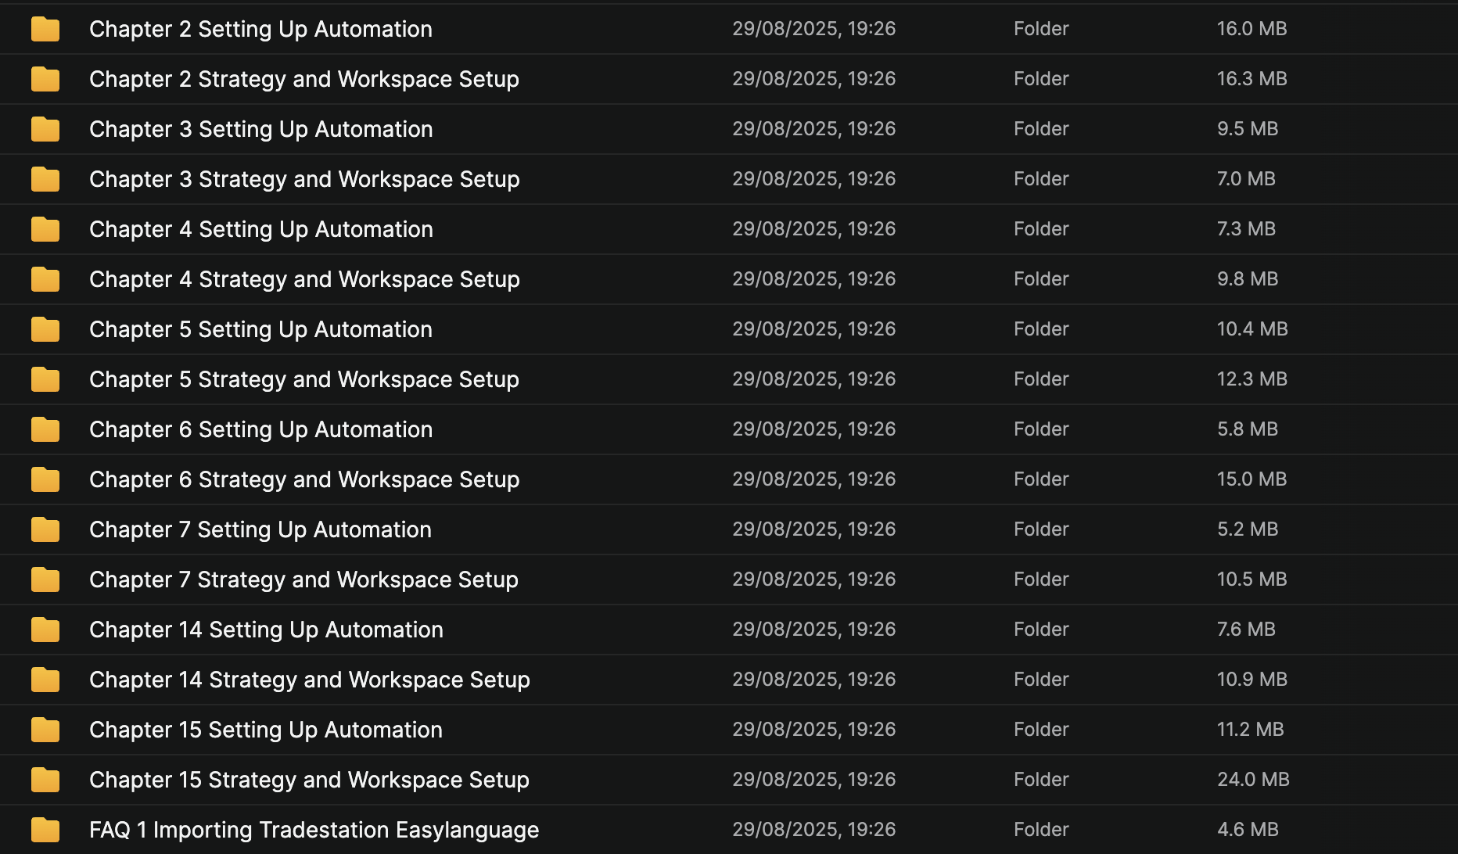Select Chapter 15 Setting Up Automation folder
The width and height of the screenshot is (1458, 854).
pos(265,730)
